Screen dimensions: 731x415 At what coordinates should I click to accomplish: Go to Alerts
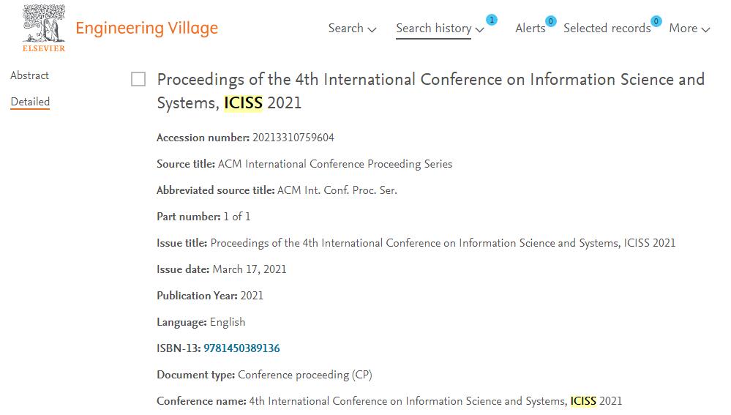[x=530, y=28]
